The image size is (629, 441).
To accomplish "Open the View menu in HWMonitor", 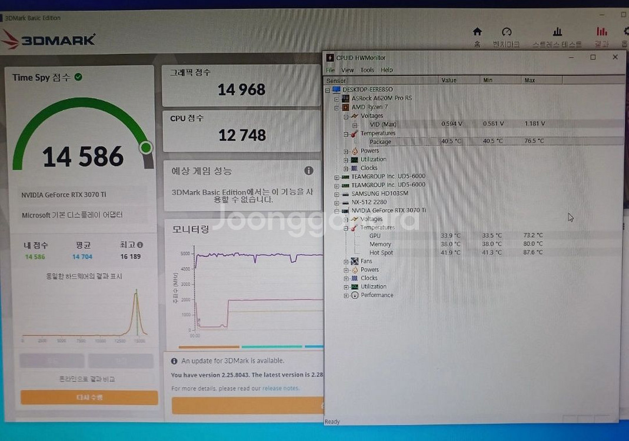I will pos(347,70).
